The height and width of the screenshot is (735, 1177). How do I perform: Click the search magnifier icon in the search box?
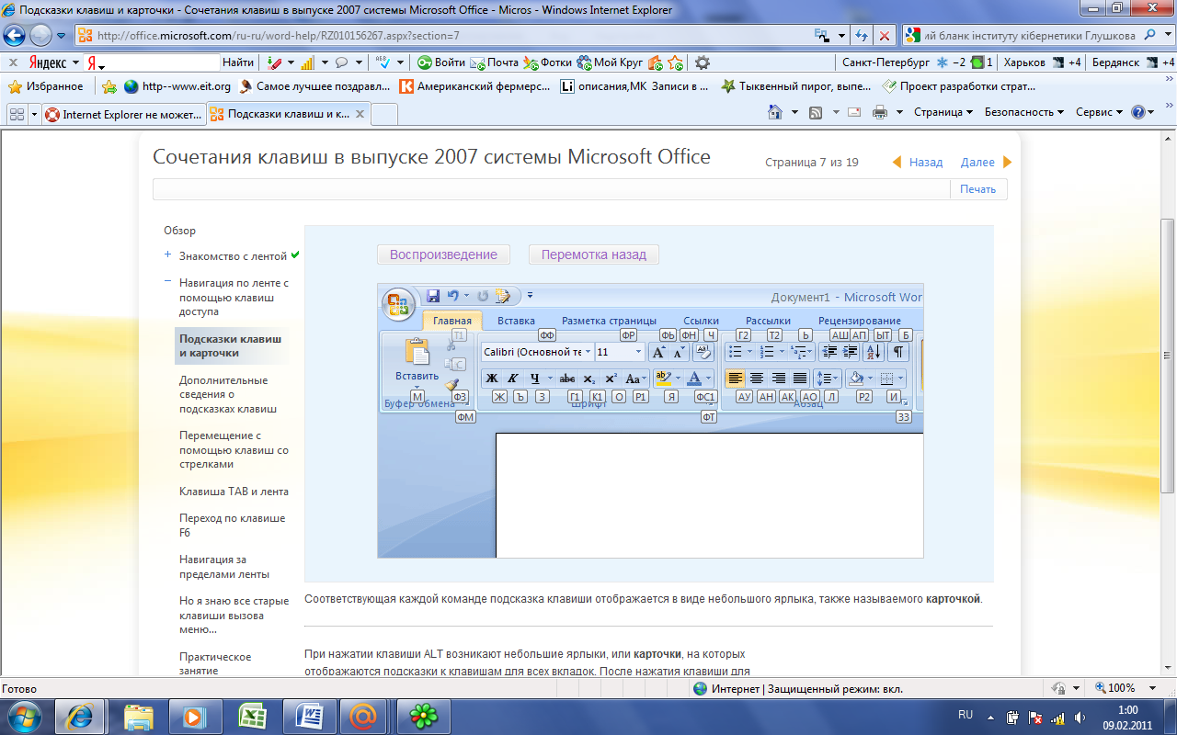click(x=1151, y=35)
